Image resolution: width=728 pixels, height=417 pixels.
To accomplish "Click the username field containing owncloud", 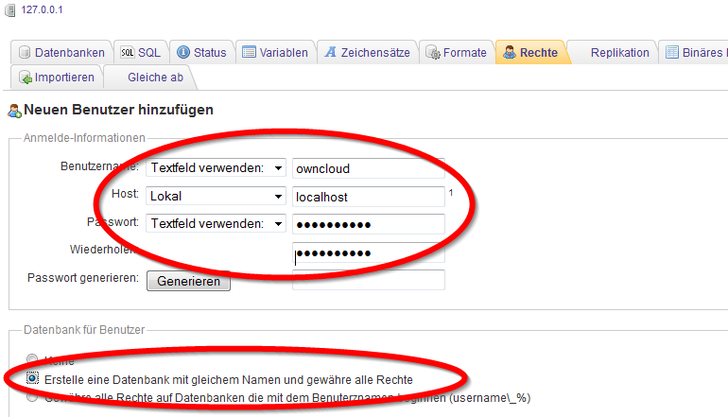I will click(x=368, y=168).
